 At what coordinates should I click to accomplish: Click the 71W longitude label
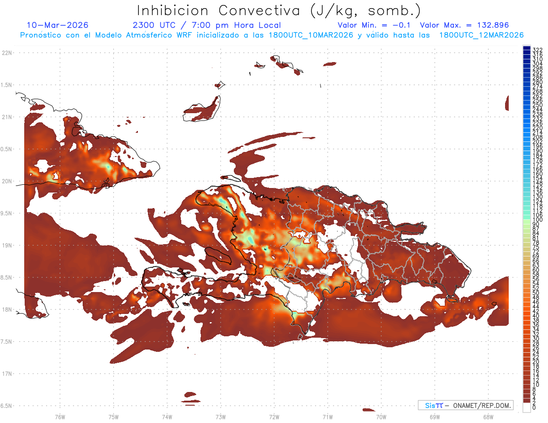pyautogui.click(x=327, y=416)
